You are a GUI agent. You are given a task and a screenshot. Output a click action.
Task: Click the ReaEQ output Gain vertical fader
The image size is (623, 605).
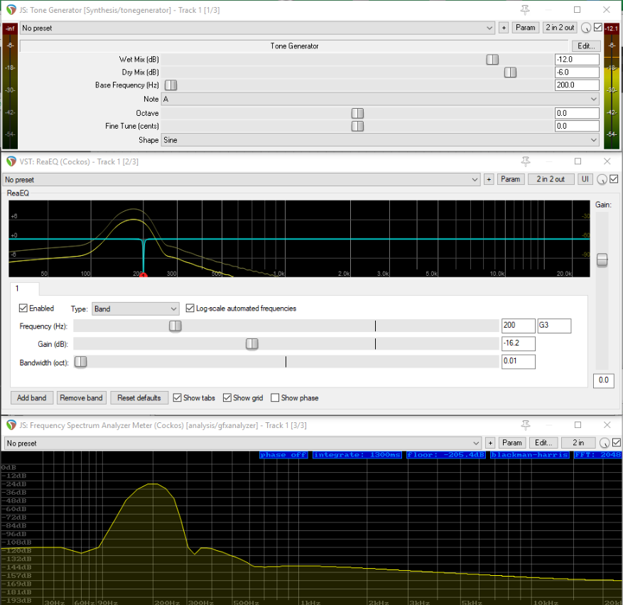tap(602, 260)
